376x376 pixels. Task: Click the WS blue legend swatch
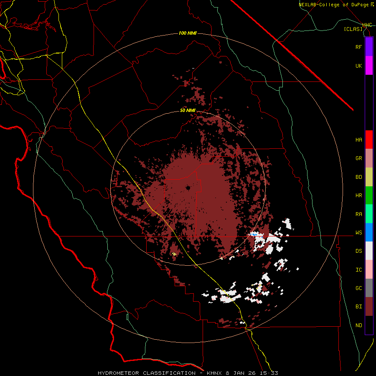[x=369, y=232]
